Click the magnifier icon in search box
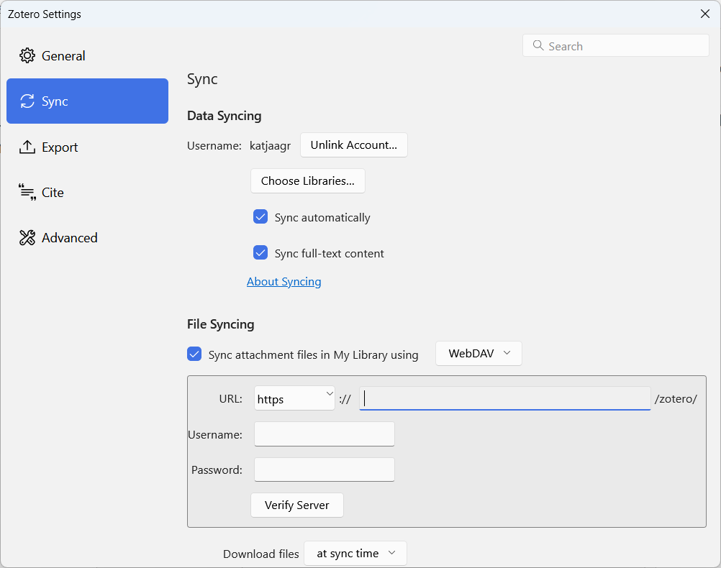 click(x=538, y=45)
